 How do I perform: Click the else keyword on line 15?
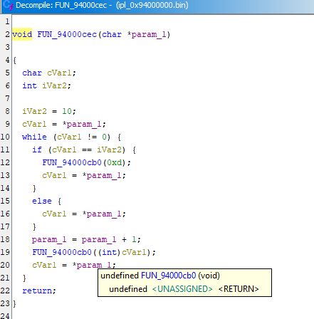pos(42,201)
